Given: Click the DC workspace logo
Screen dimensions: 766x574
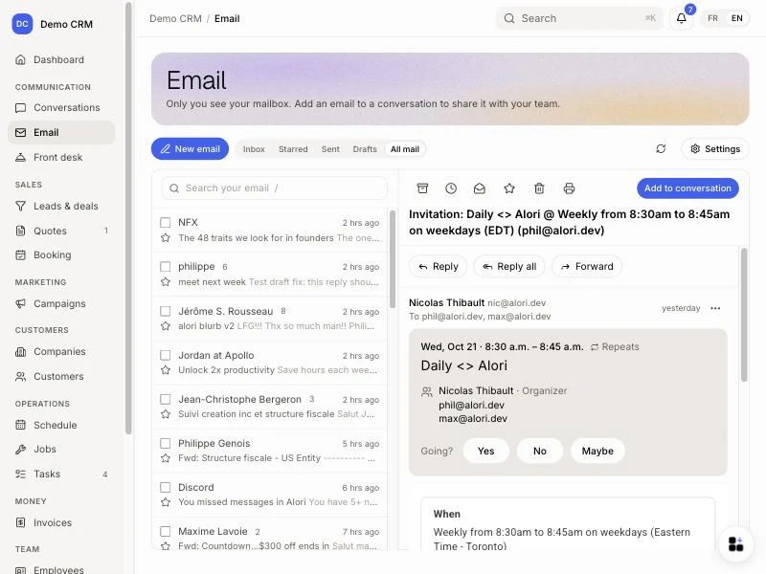Looking at the screenshot, I should (x=22, y=24).
